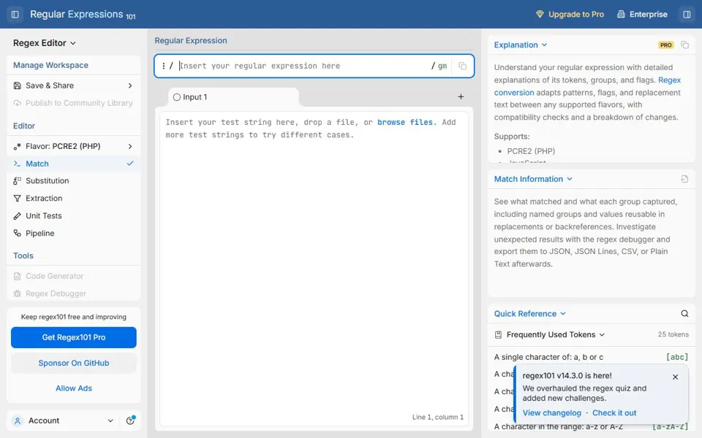Open Unit Tests
This screenshot has height=438, width=702.
coord(74,215)
